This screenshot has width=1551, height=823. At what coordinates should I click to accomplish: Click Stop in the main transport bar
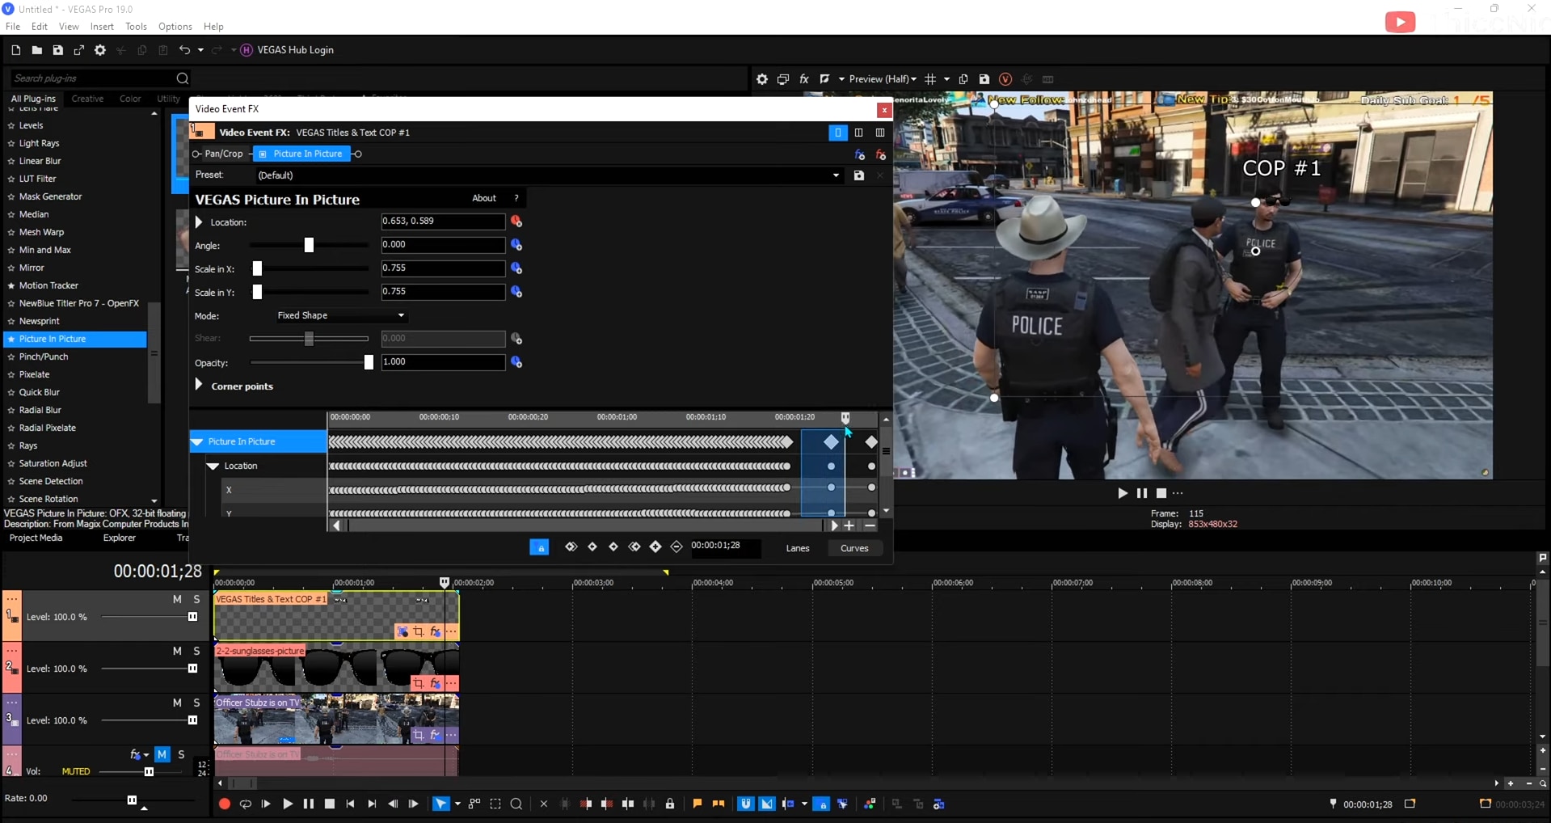pos(330,804)
